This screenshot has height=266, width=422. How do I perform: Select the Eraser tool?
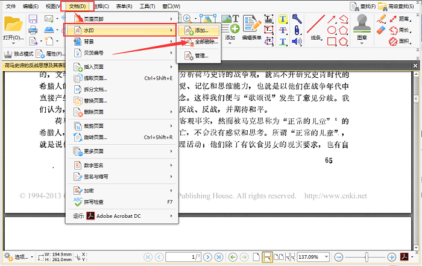pyautogui.click(x=382, y=30)
